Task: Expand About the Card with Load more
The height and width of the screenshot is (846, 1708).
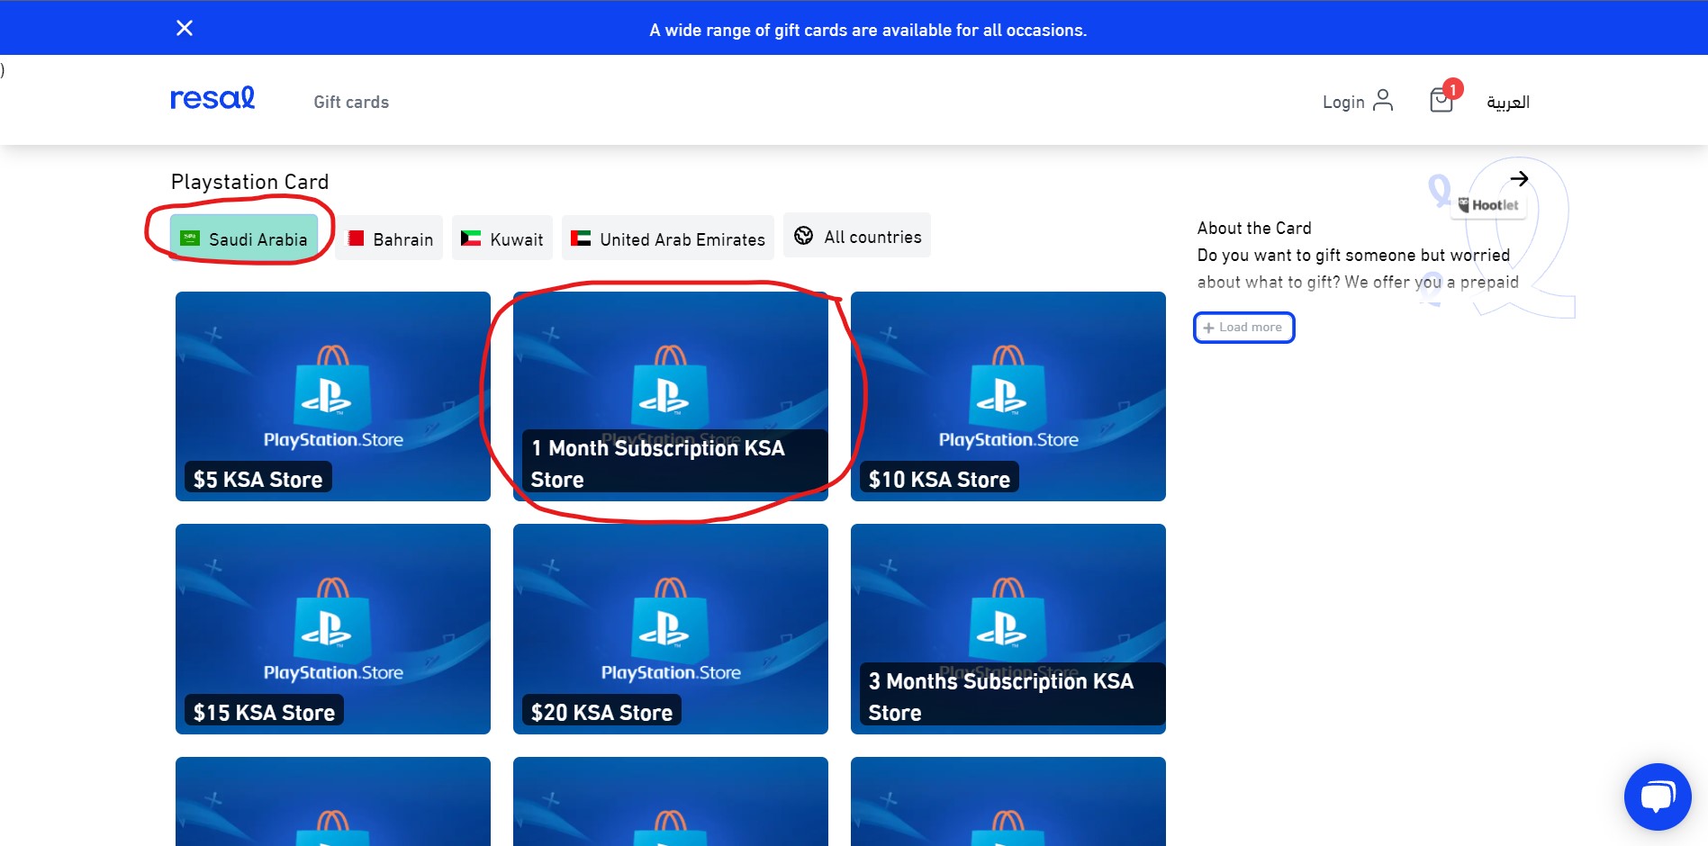Action: tap(1243, 328)
